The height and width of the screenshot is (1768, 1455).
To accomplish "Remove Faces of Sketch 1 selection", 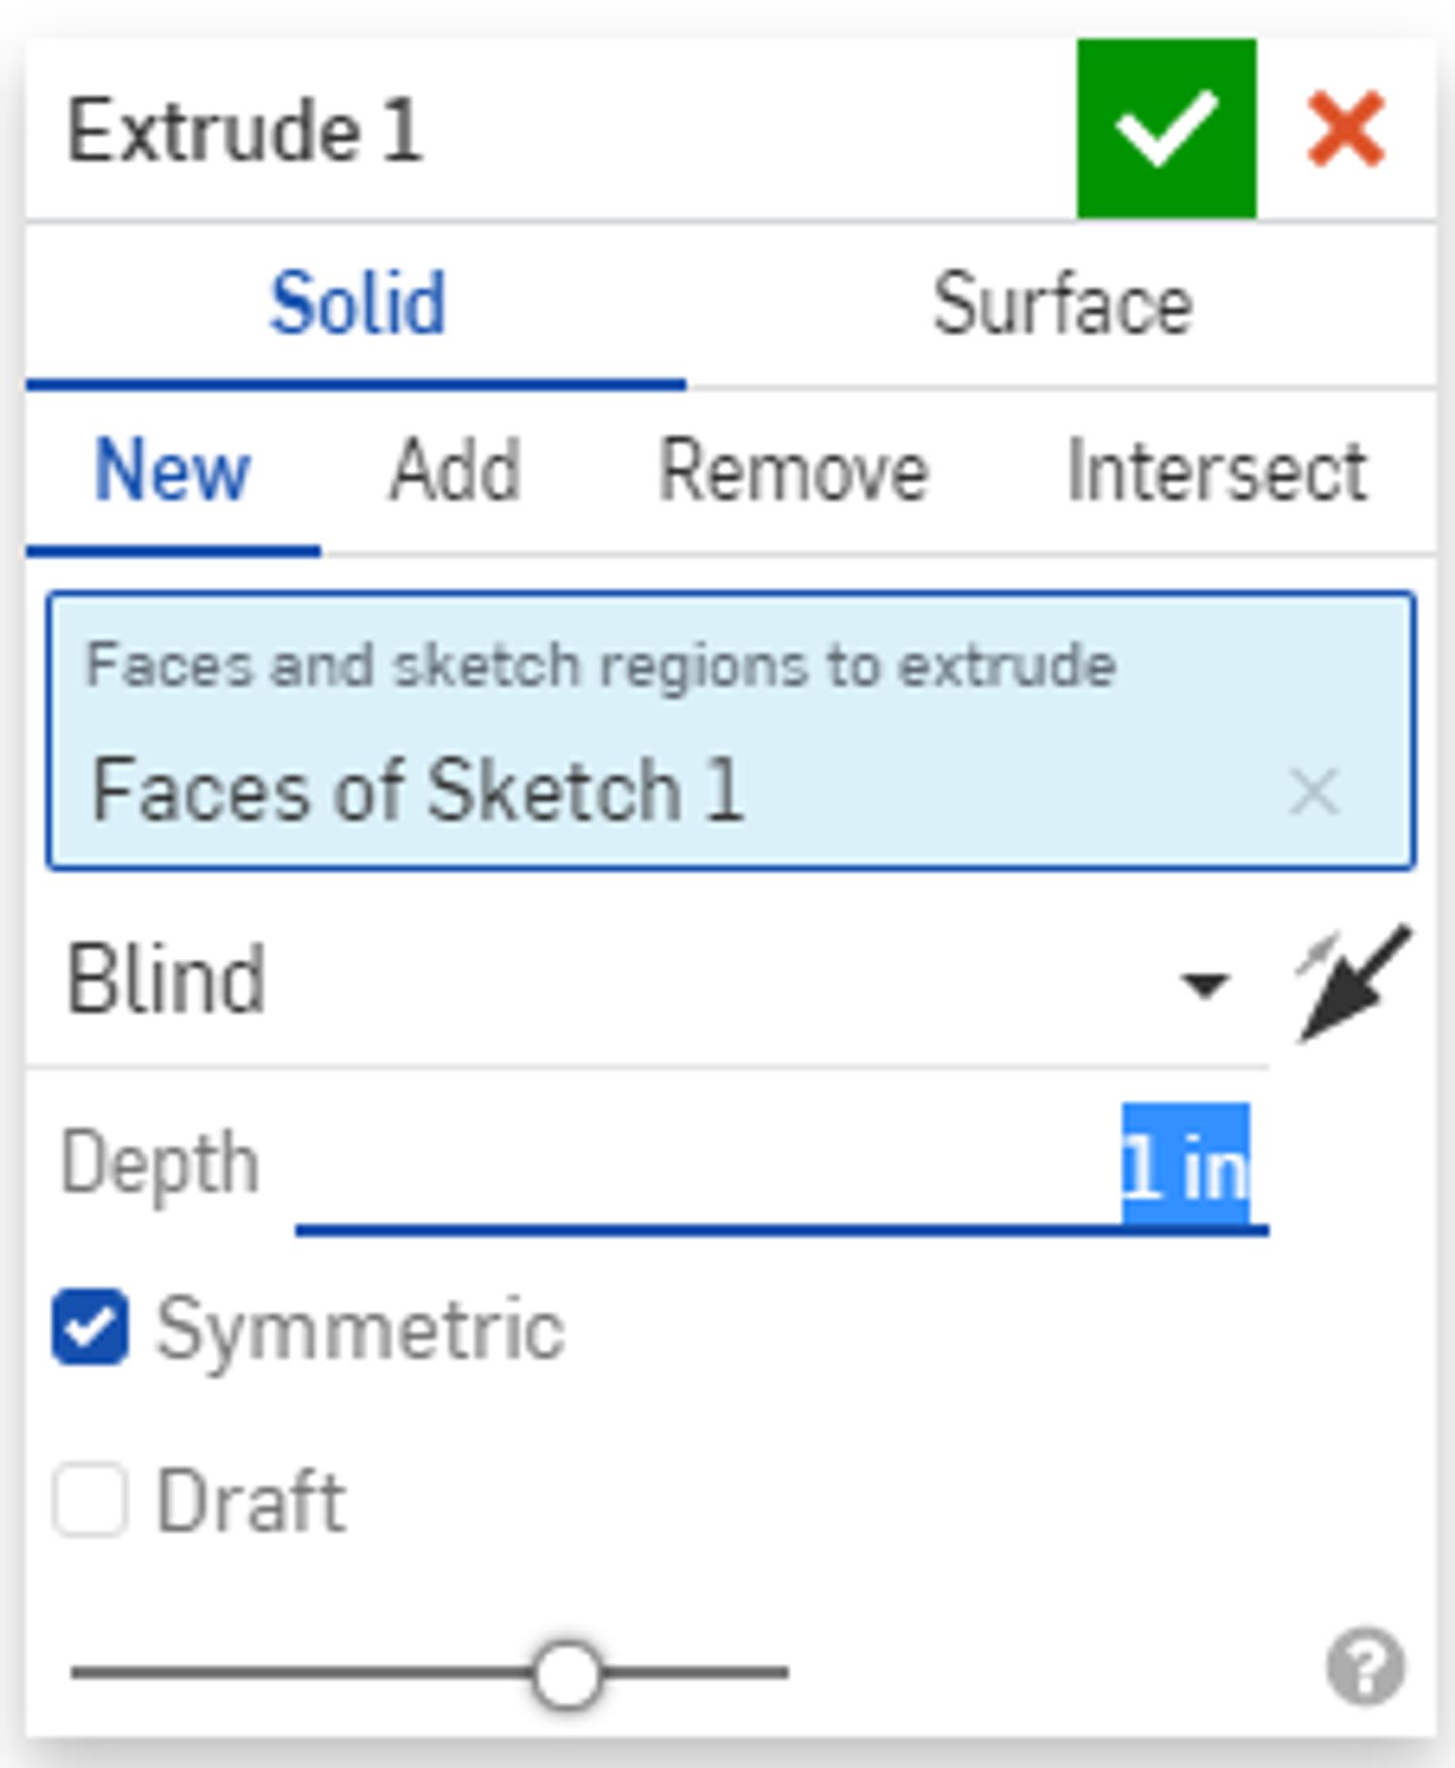I will (1313, 791).
